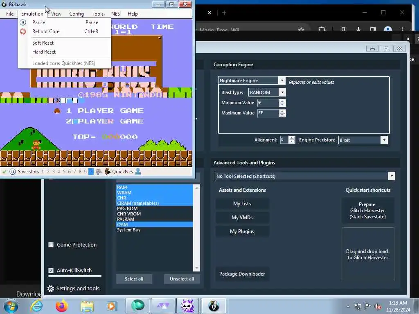This screenshot has height=314, width=419.
Task: Click the controller icon in Bizhawk status bar
Action: tap(99, 172)
